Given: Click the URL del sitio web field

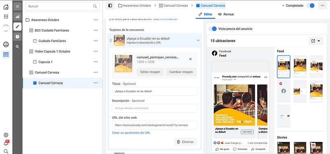Looking at the screenshot, I should [155, 125].
